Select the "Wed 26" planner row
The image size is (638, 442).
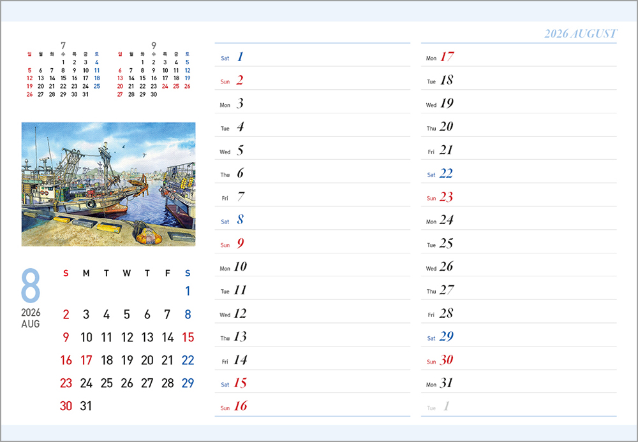(x=519, y=265)
